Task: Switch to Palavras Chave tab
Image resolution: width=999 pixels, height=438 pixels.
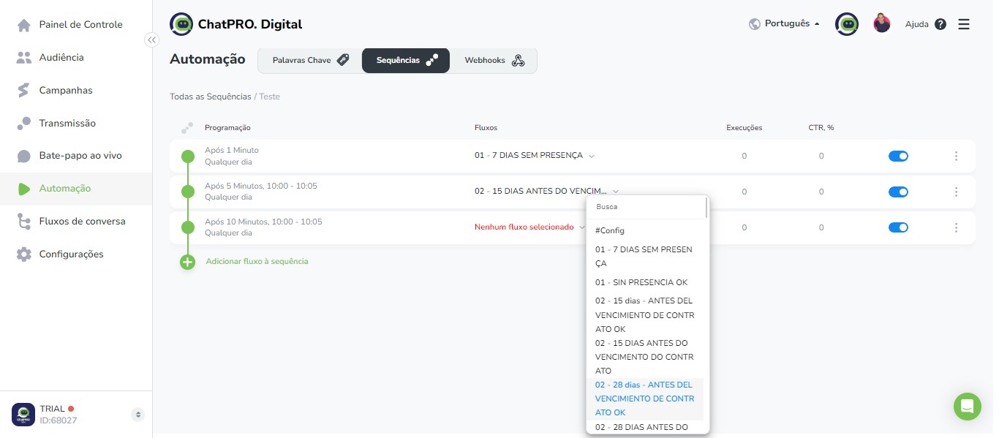Action: point(310,61)
